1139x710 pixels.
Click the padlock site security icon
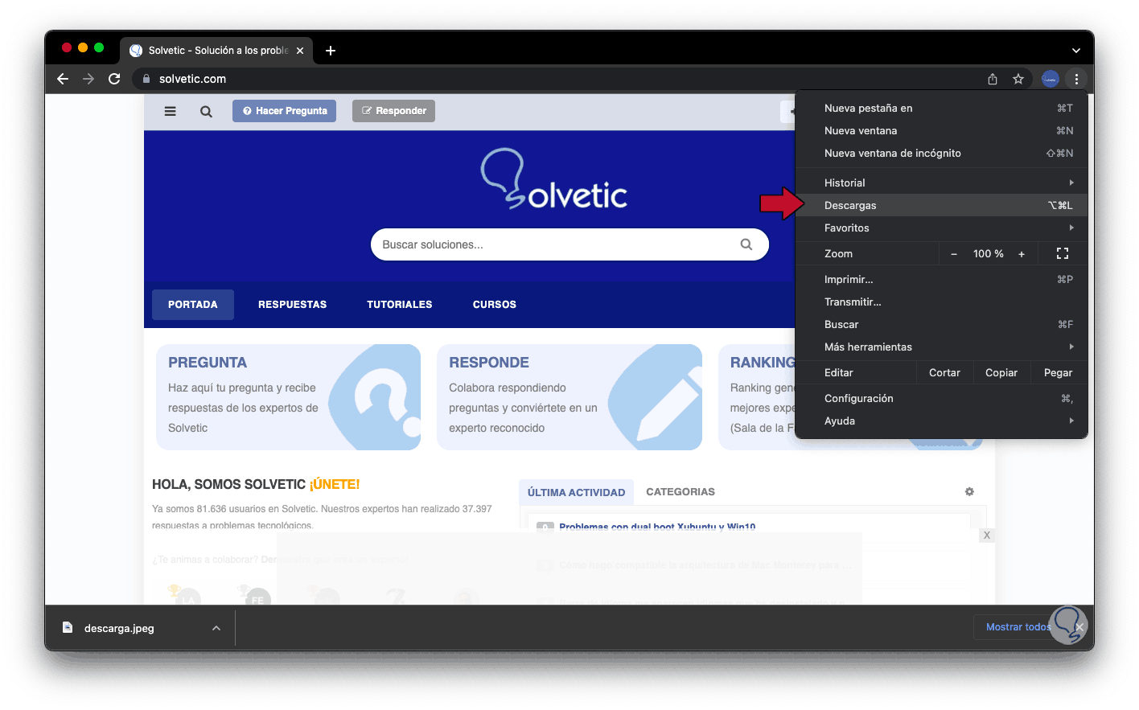146,79
